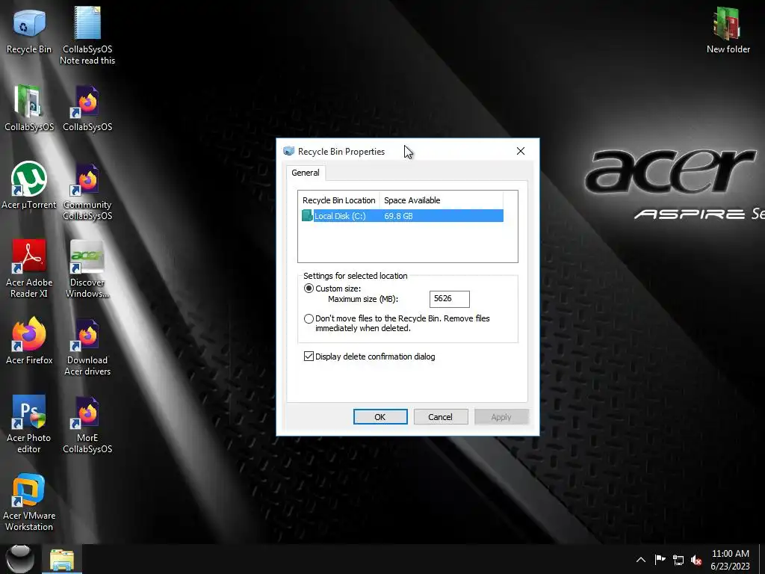The width and height of the screenshot is (765, 574).
Task: Click the OK button
Action: (380, 417)
